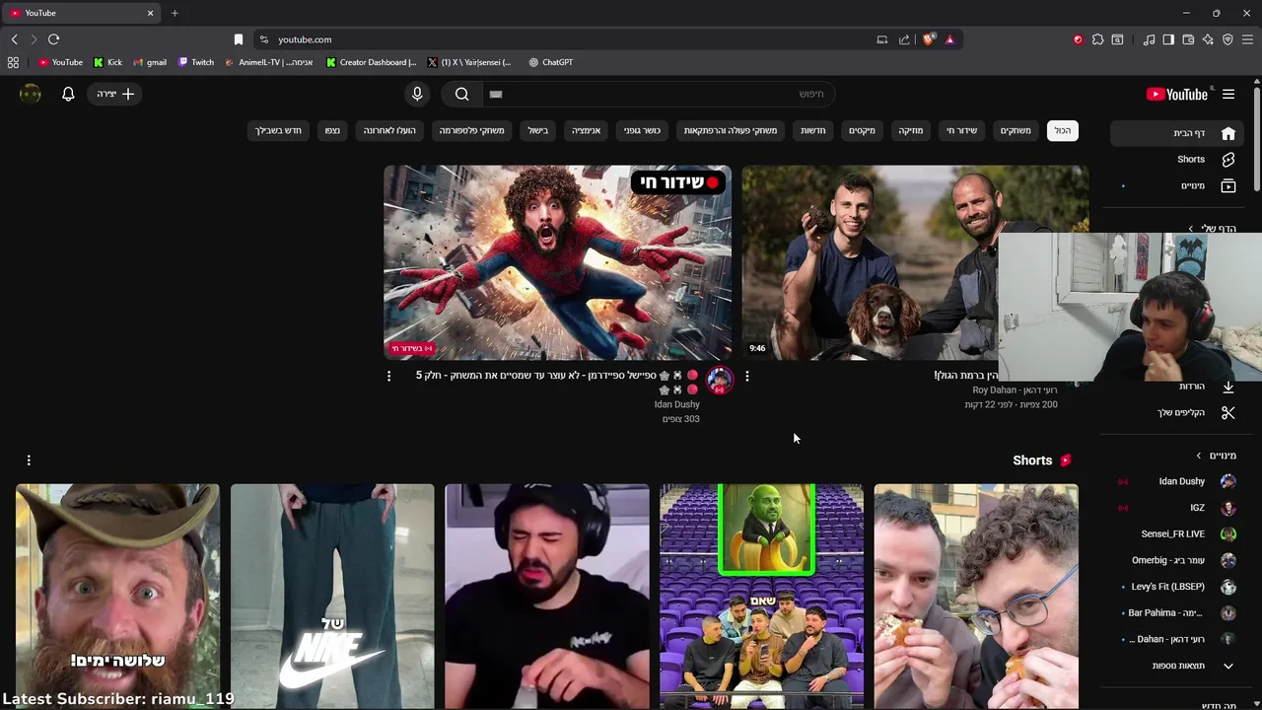This screenshot has height=710, width=1262.
Task: Go back in browser history
Action: (14, 39)
